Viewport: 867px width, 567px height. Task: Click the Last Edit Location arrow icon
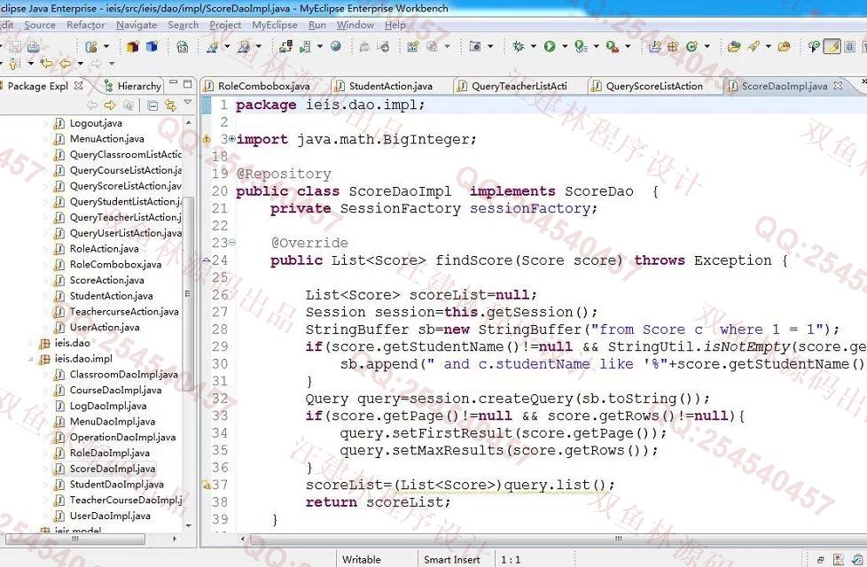(x=46, y=64)
